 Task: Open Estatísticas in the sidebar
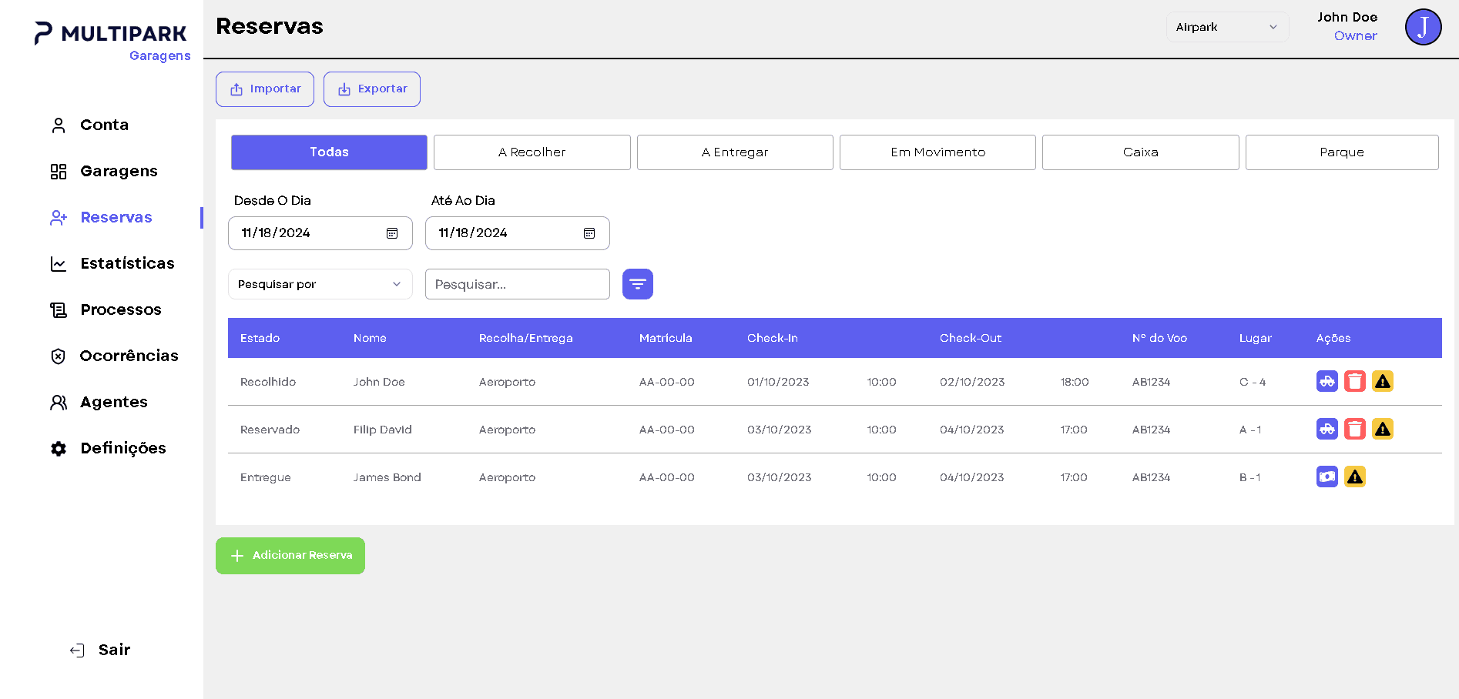pos(127,263)
